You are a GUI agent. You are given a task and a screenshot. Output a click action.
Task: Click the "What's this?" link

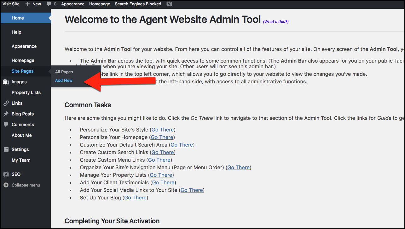point(276,22)
